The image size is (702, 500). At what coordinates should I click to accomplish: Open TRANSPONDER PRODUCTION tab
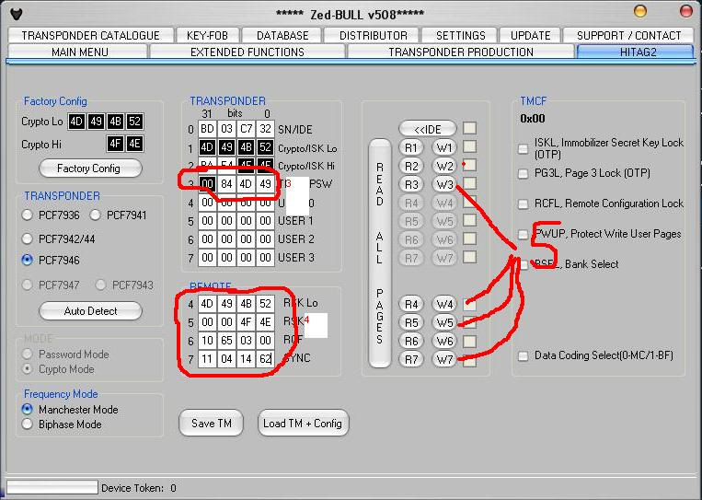point(461,52)
